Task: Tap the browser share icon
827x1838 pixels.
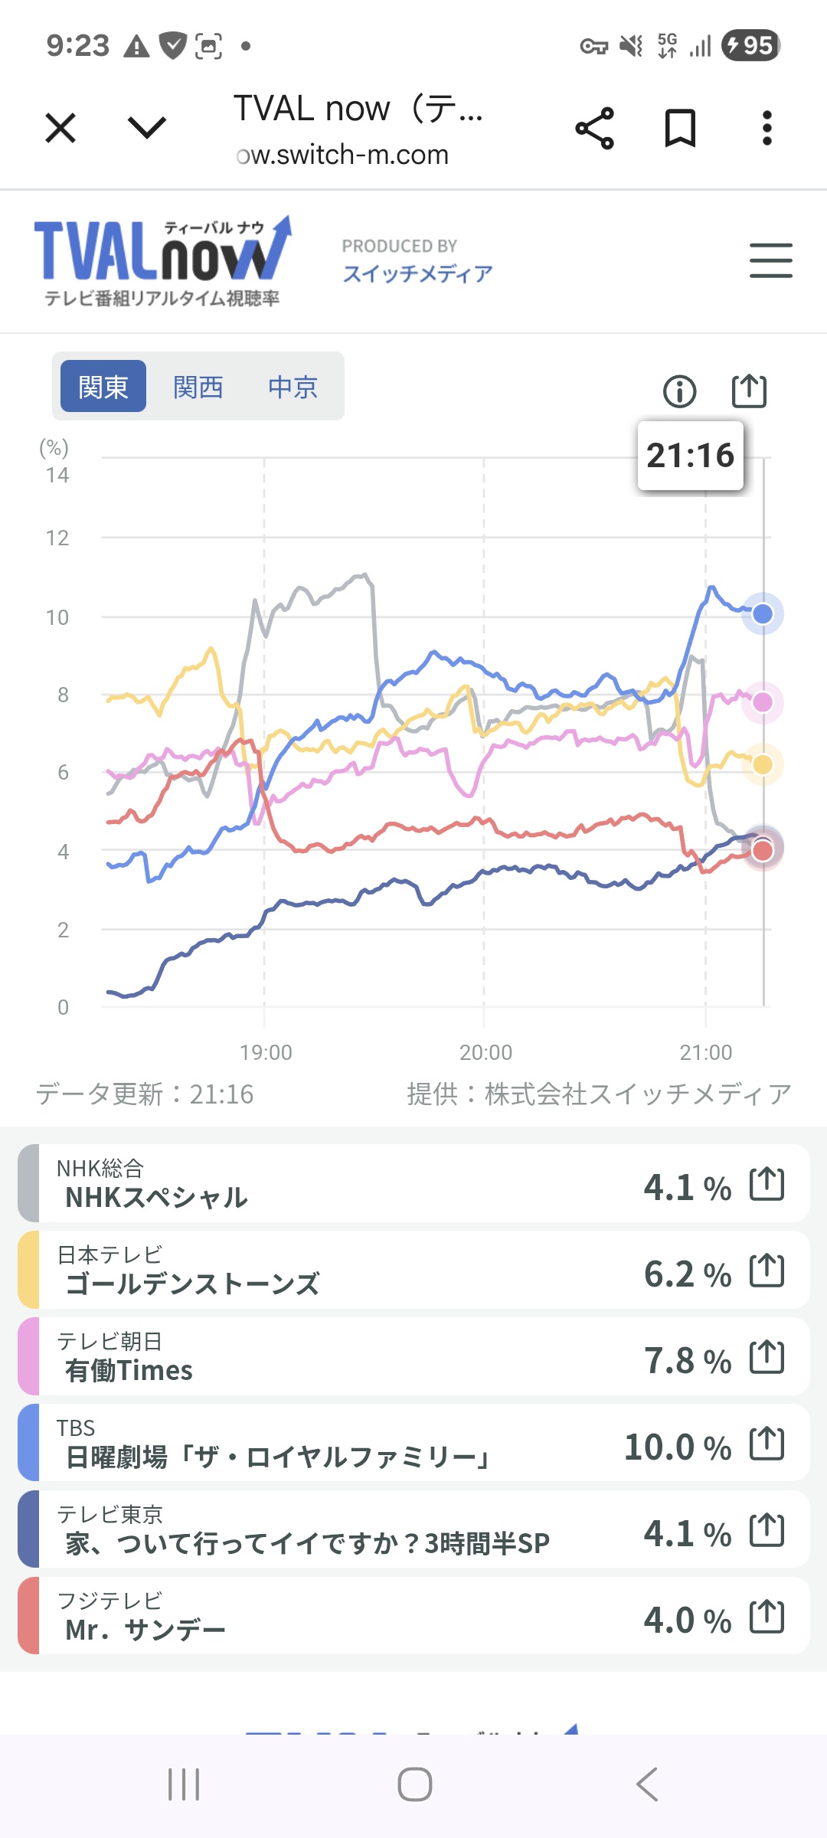Action: [594, 128]
